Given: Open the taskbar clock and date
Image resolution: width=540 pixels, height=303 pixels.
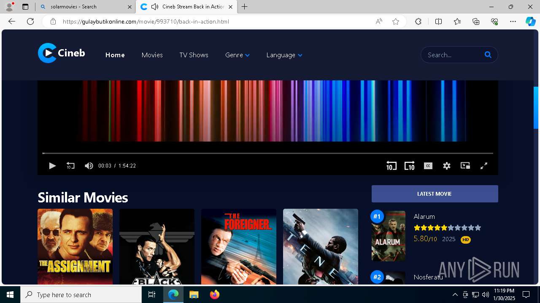Looking at the screenshot, I should pyautogui.click(x=505, y=295).
